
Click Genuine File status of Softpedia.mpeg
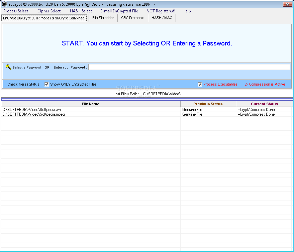tap(192, 114)
